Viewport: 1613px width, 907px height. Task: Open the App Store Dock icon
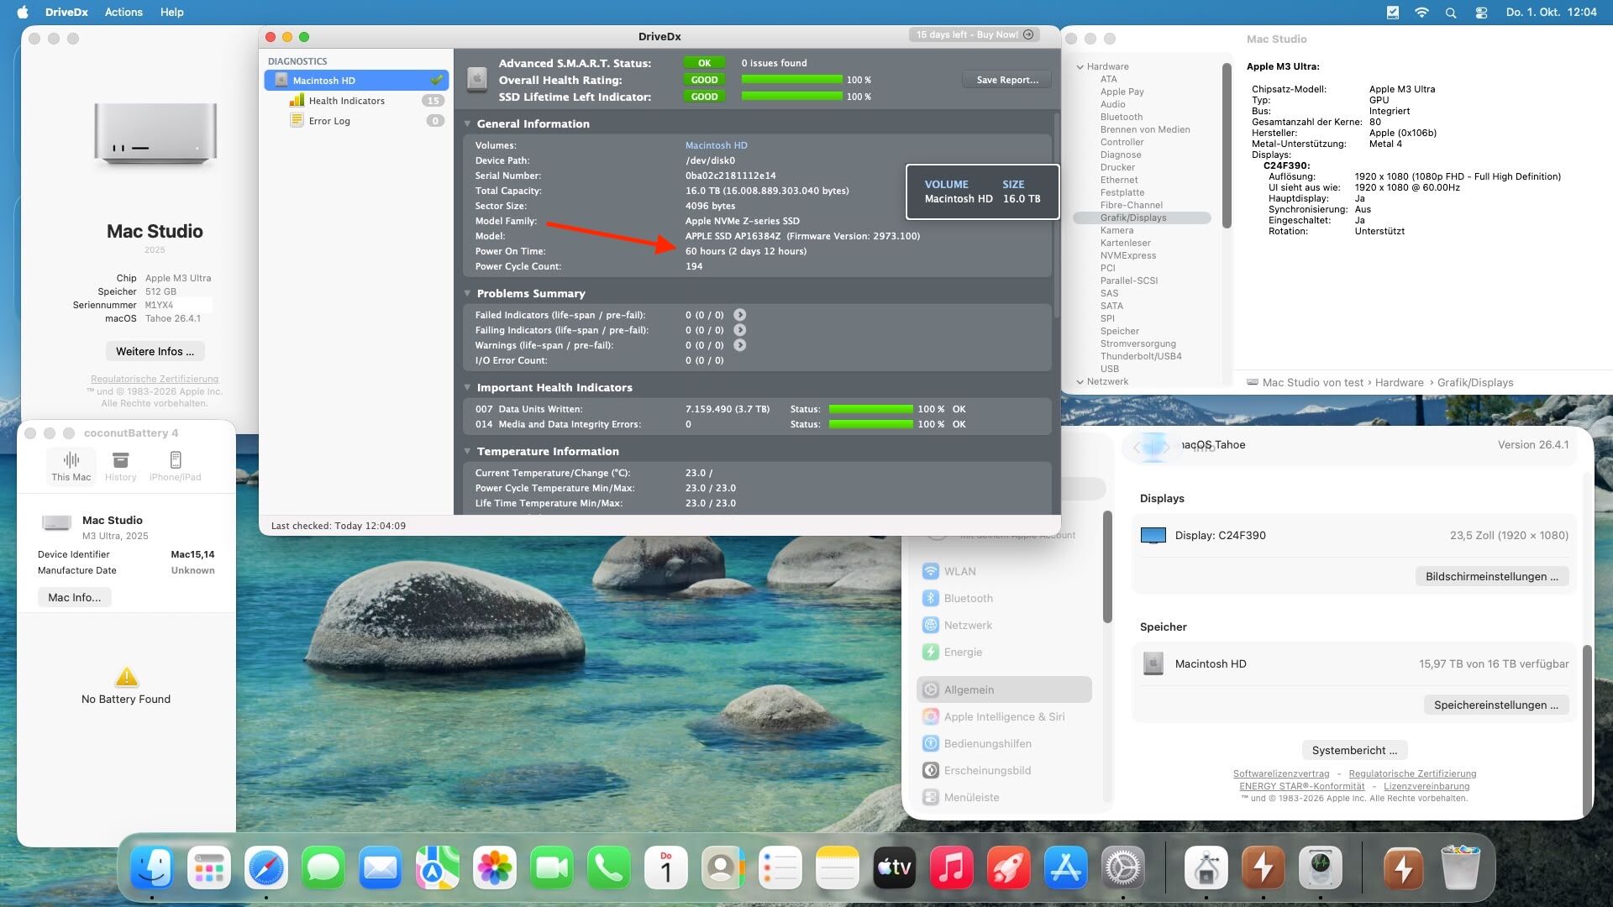click(1065, 868)
